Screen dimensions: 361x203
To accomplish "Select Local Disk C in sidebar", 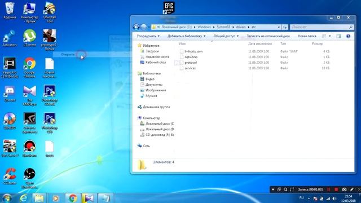I will [x=159, y=123].
